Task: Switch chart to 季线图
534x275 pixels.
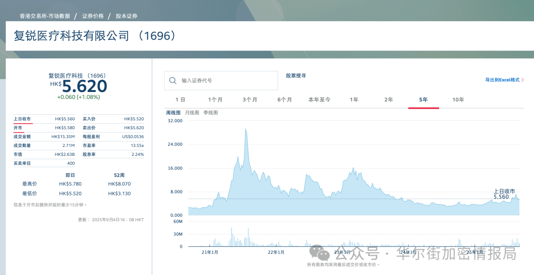Action: coord(211,113)
